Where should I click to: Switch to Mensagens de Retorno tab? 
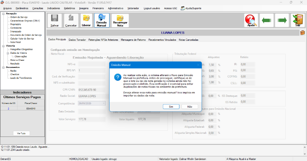(133, 40)
